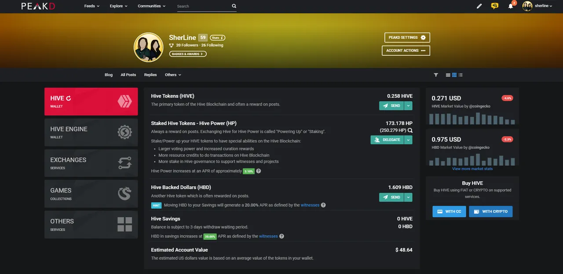This screenshot has width=563, height=274.
Task: Click the search input field
Action: [203, 6]
